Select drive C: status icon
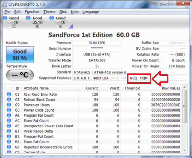Viewport: 192px width, 158px height. tap(5, 18)
